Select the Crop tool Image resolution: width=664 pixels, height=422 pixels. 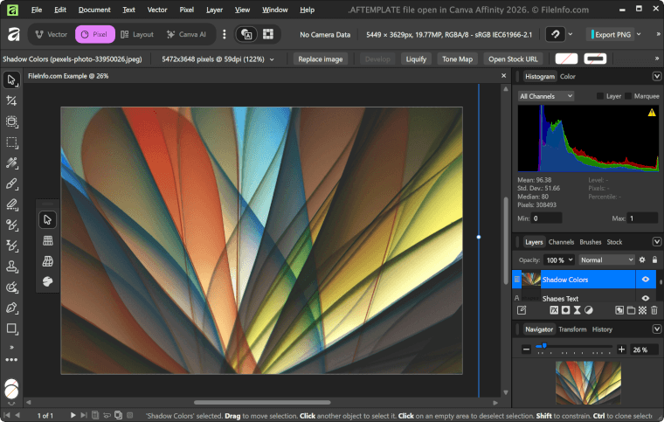(x=11, y=100)
